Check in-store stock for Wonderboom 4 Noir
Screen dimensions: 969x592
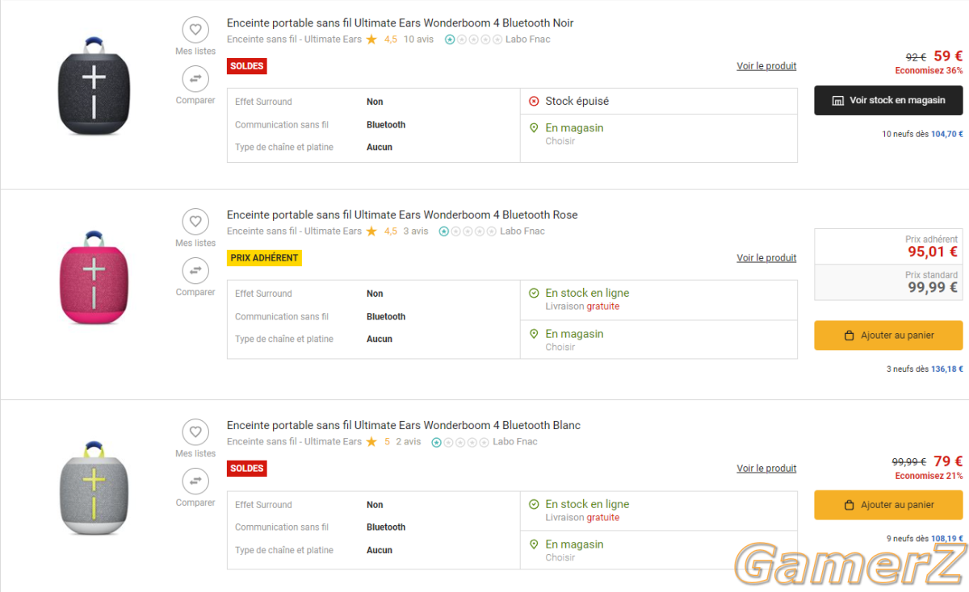(x=888, y=100)
